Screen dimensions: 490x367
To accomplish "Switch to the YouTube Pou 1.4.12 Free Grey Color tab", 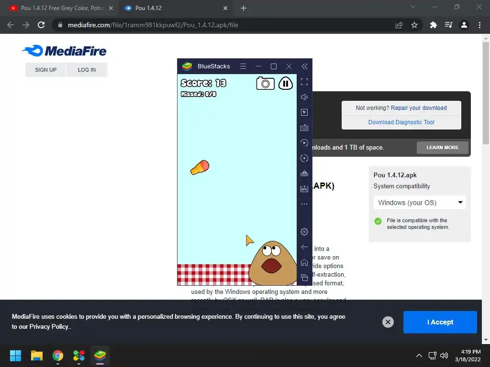I will [62, 8].
